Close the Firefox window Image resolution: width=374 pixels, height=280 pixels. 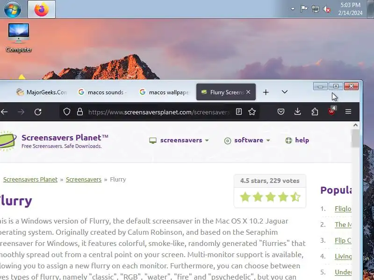[x=351, y=86]
